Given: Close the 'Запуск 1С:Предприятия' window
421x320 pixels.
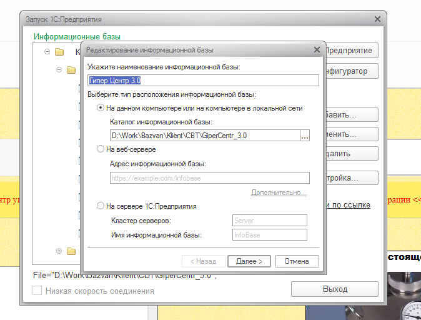Looking at the screenshot, I should [x=377, y=19].
